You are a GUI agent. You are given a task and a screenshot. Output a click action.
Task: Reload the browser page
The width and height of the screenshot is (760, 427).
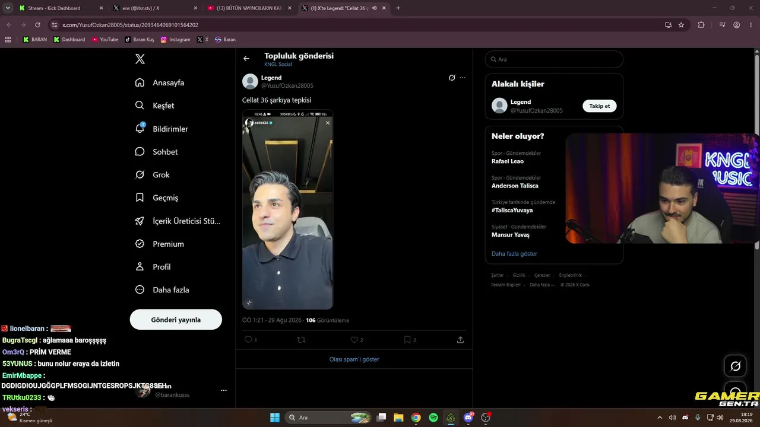click(x=37, y=25)
